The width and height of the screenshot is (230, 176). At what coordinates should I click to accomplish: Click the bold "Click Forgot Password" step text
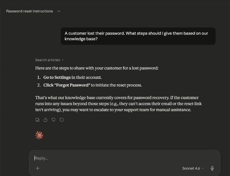click(x=67, y=85)
